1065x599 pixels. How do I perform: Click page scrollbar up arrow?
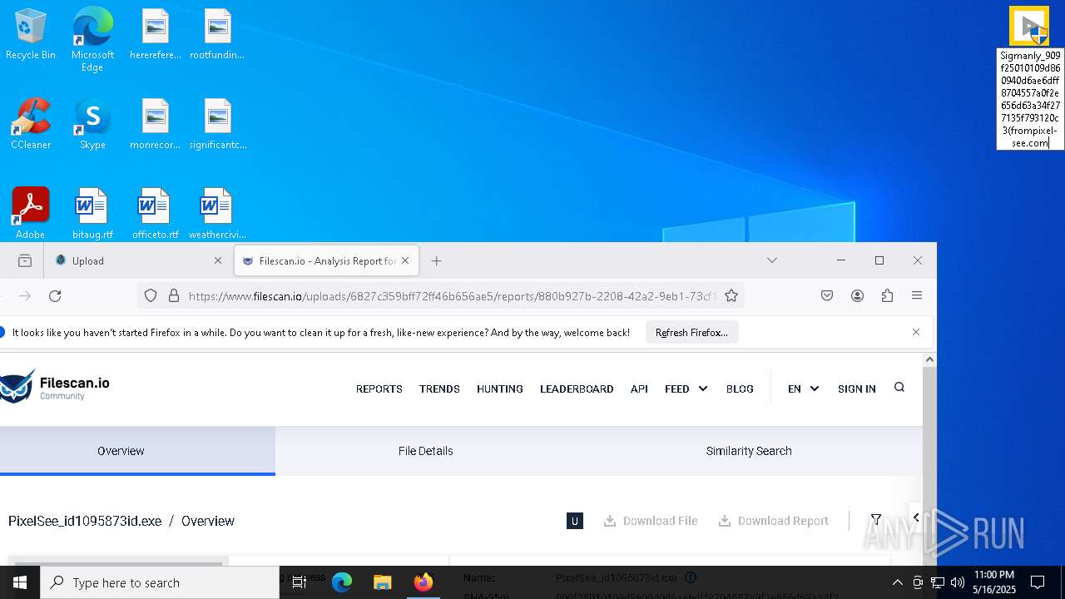pos(929,359)
